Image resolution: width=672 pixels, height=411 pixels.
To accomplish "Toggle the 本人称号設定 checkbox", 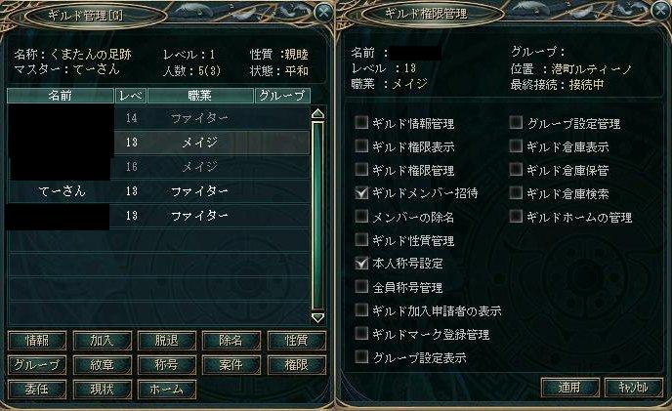I will coord(362,264).
